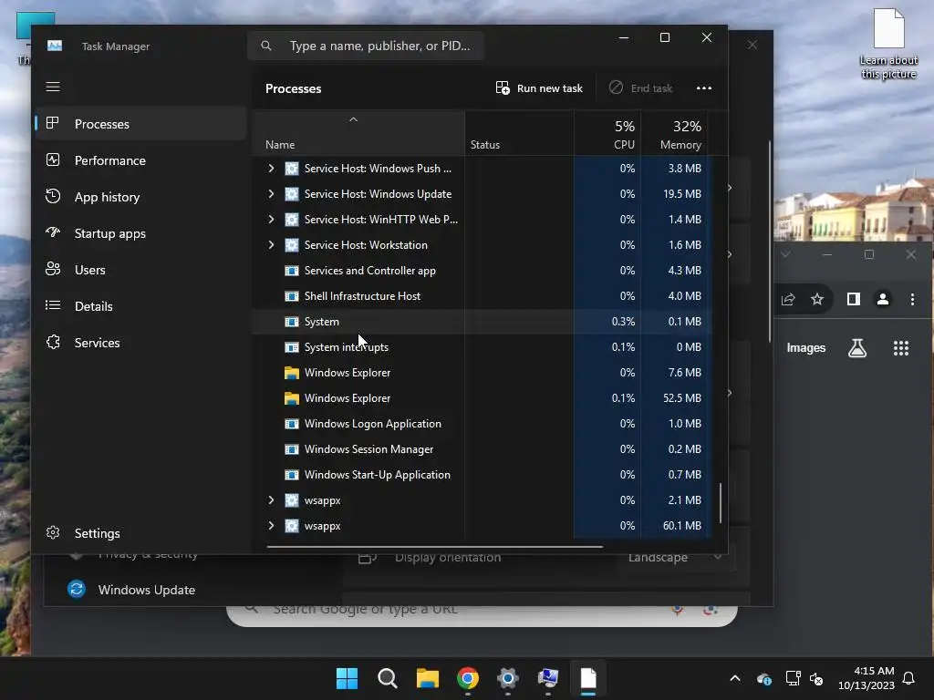This screenshot has width=934, height=700.
Task: Open the Landscape orientation dropdown in Settings
Action: (674, 557)
